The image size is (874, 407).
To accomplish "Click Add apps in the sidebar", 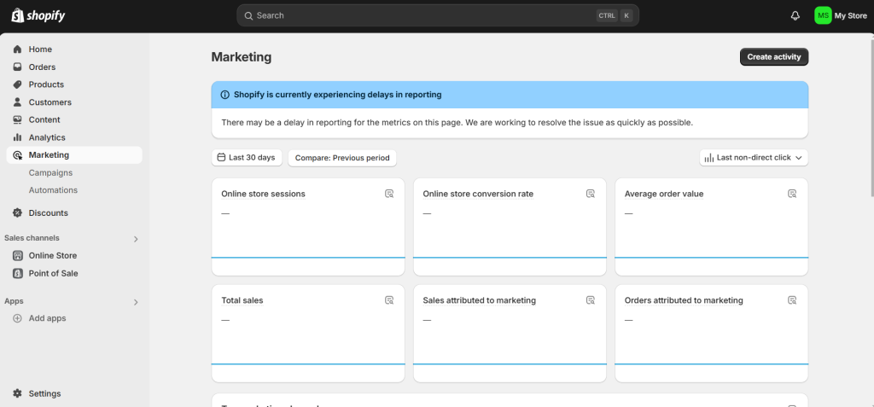I will pyautogui.click(x=47, y=318).
